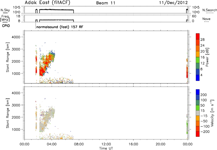Click the '200' velocity colorbar tick value
Screen dimensions: 217x150
point(204,95)
